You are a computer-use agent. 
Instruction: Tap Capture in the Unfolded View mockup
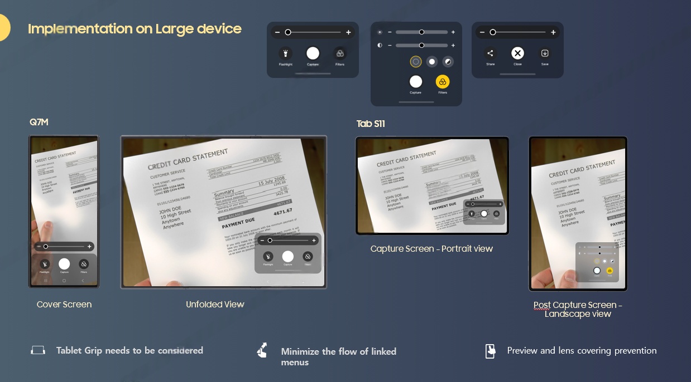(x=287, y=256)
